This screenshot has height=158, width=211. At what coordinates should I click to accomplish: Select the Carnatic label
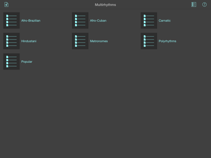click(x=164, y=21)
